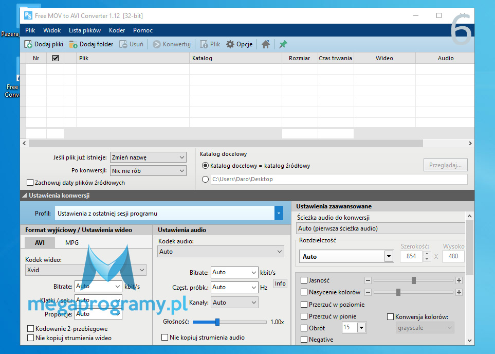495x354 pixels.
Task: Enable the Negative checkbox
Action: [304, 340]
